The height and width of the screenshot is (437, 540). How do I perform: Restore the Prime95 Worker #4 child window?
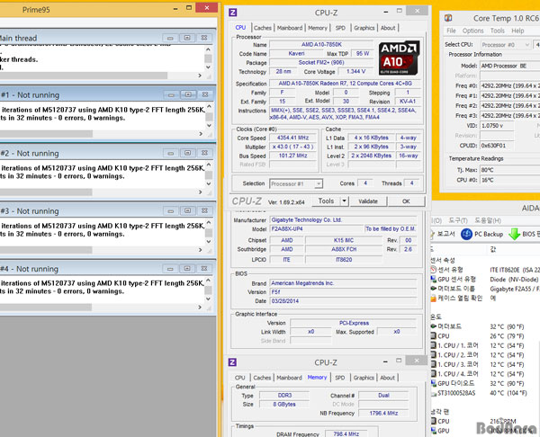pyautogui.click(x=187, y=268)
